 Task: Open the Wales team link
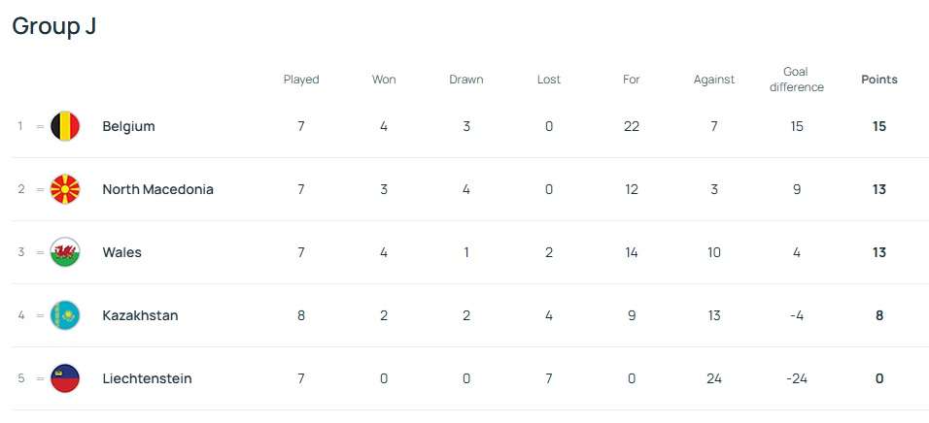click(x=121, y=252)
